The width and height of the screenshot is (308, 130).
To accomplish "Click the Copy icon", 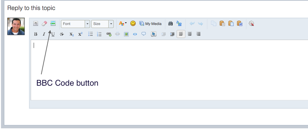I will [214, 24].
